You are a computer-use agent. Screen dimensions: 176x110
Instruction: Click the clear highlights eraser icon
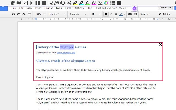(x=100, y=3)
